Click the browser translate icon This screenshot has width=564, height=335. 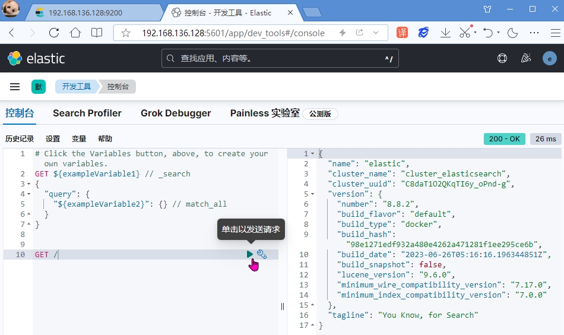pos(402,33)
